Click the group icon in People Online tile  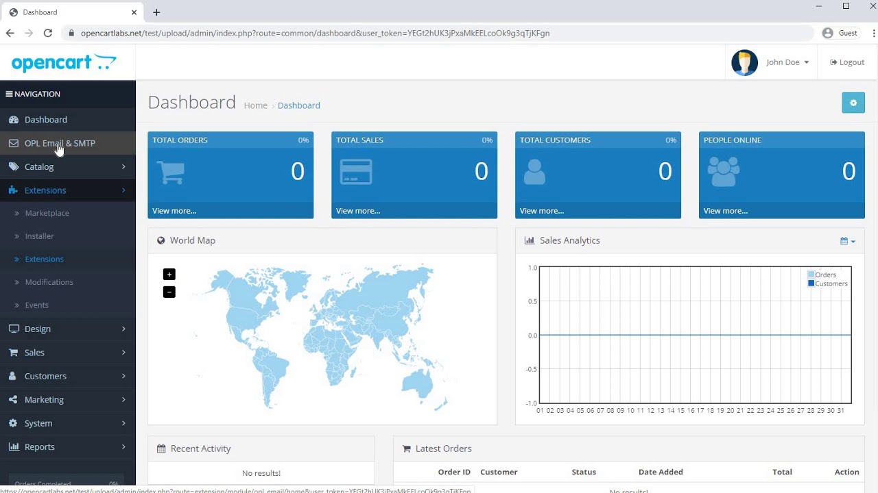click(x=724, y=172)
